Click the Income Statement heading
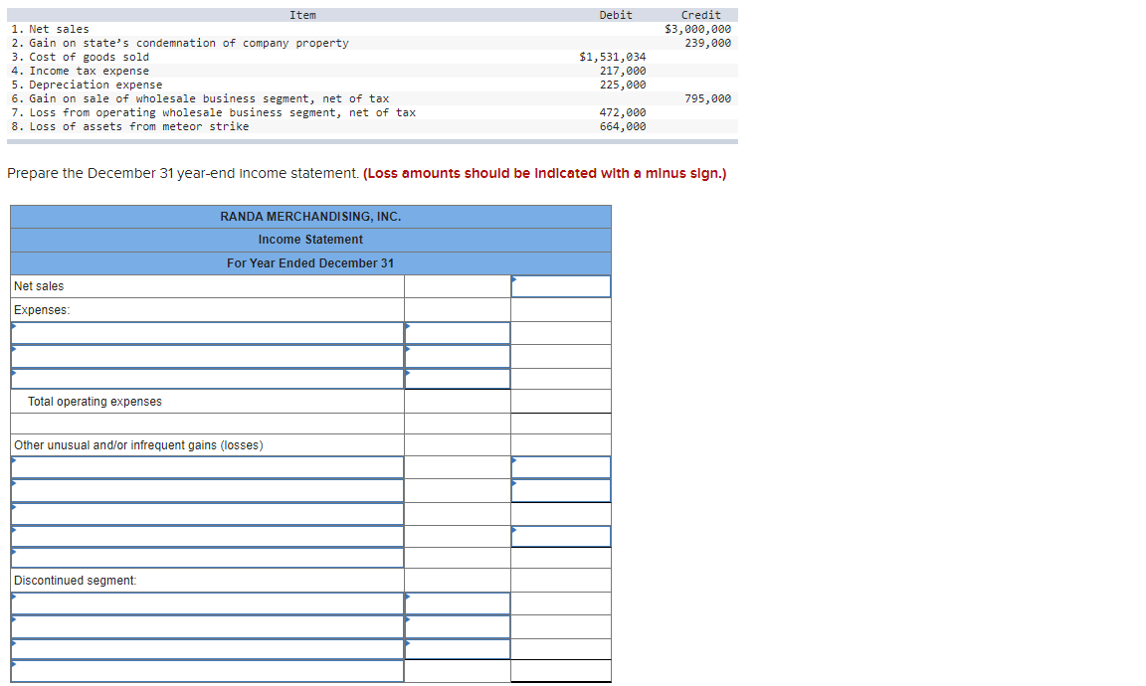Screen dimensions: 1146x686 (x=310, y=240)
